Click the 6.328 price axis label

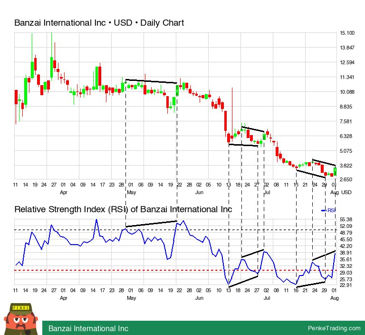pos(346,136)
